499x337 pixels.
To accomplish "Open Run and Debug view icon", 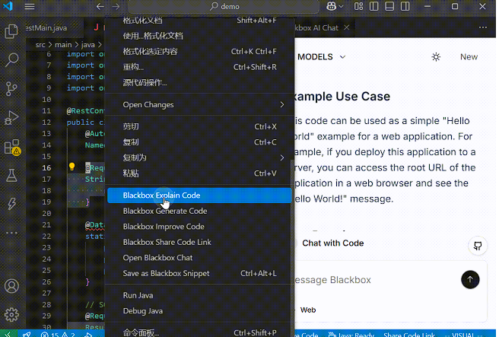I will pyautogui.click(x=11, y=117).
